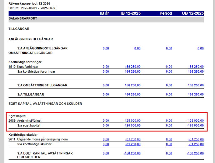Image resolution: width=215 pixels, height=163 pixels.
Task: Select the '1510 Kundfordringar' account label
Action: 23,67
